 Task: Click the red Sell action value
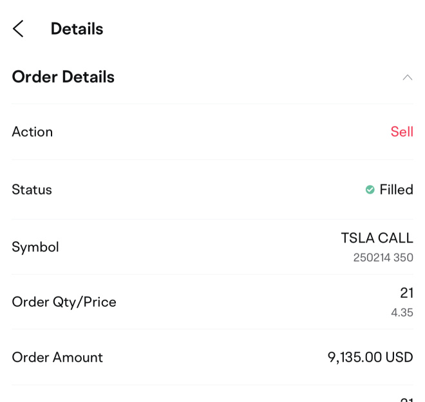(x=402, y=132)
